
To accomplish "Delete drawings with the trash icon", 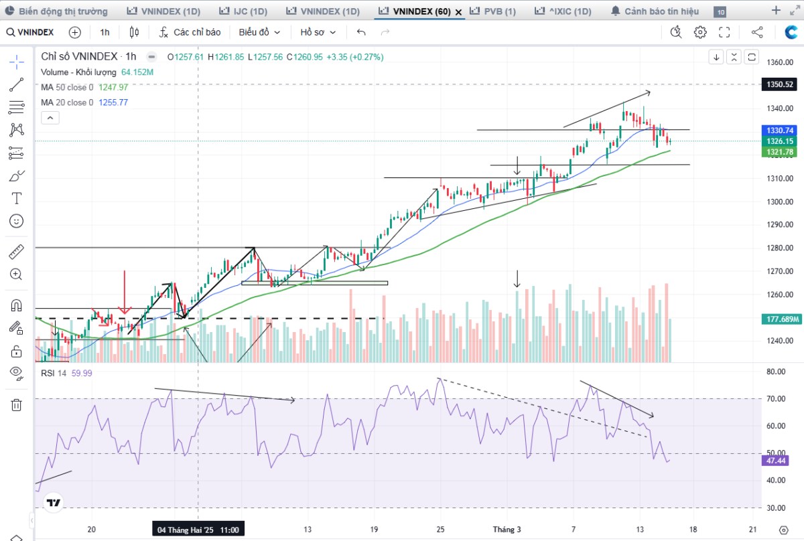I will (x=17, y=404).
